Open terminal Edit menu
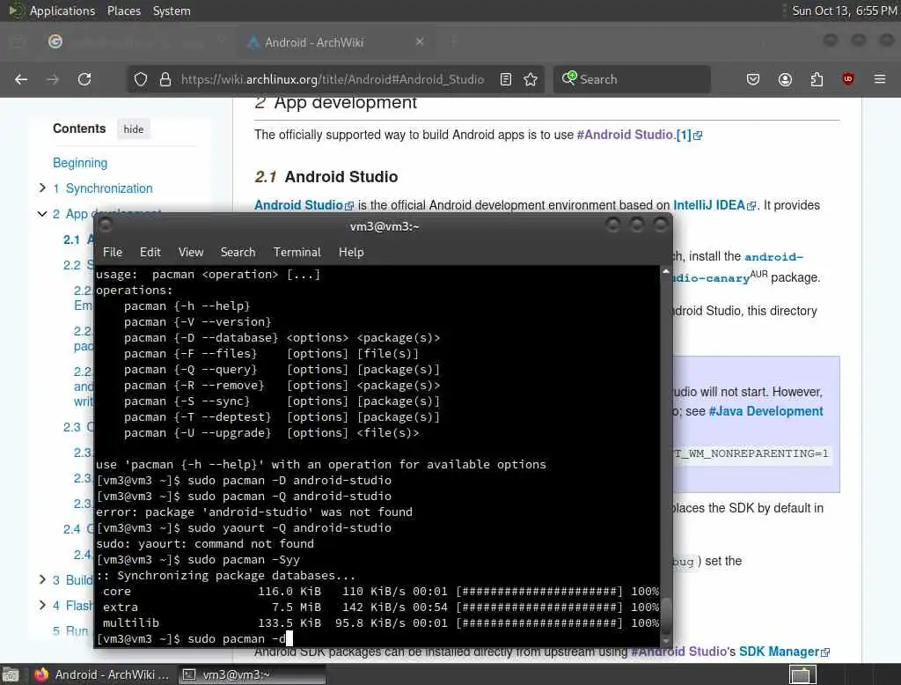Image resolution: width=901 pixels, height=685 pixels. click(x=150, y=252)
